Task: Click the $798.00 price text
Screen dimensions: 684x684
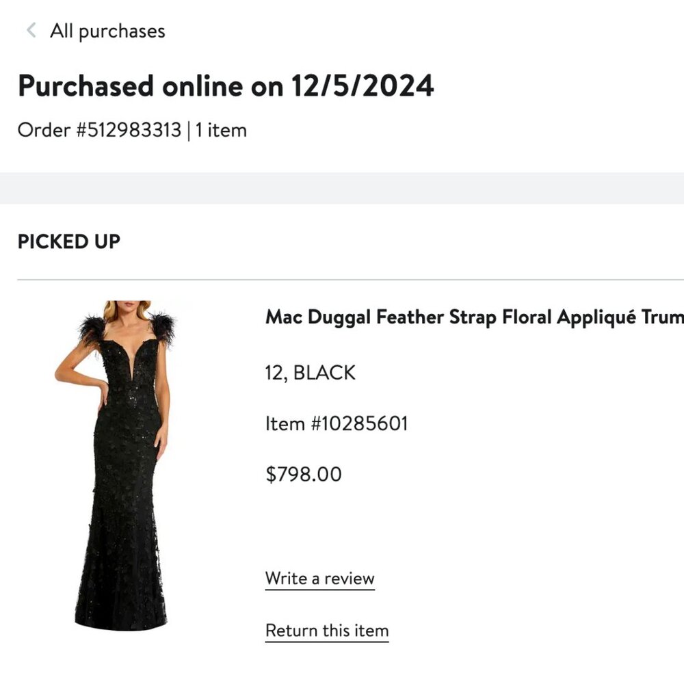Action: [303, 474]
